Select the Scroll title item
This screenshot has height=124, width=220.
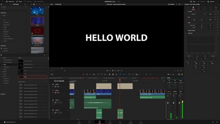(x=33, y=71)
